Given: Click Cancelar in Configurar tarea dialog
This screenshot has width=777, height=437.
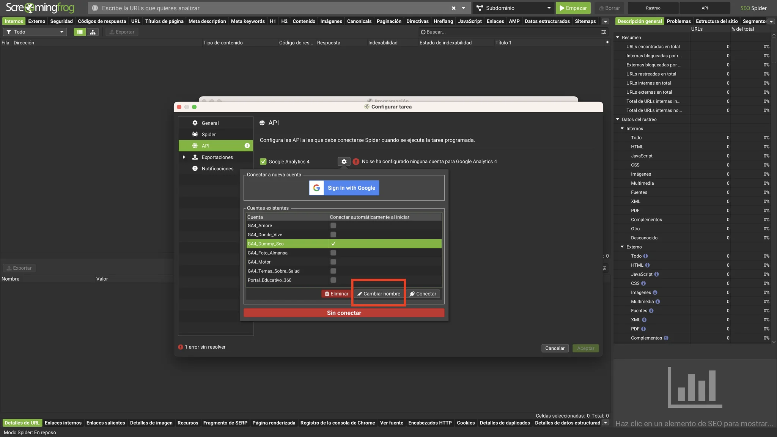Looking at the screenshot, I should click(x=555, y=348).
